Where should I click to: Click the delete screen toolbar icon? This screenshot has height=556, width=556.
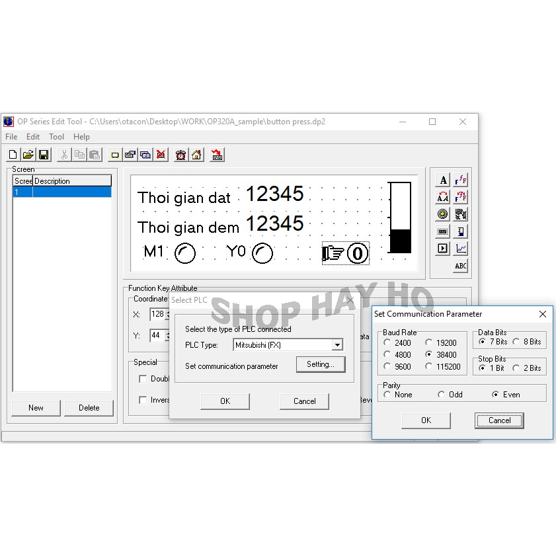(x=160, y=154)
